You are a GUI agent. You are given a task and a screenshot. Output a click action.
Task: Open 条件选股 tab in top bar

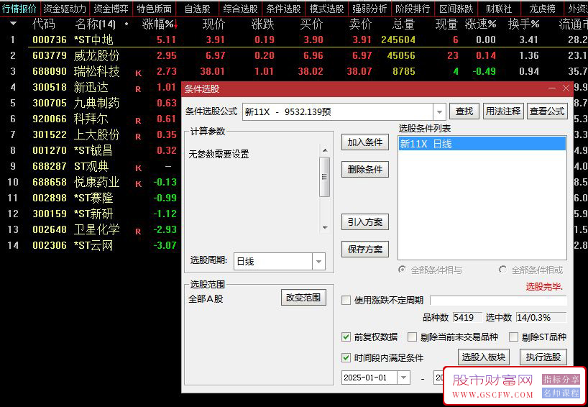[283, 8]
